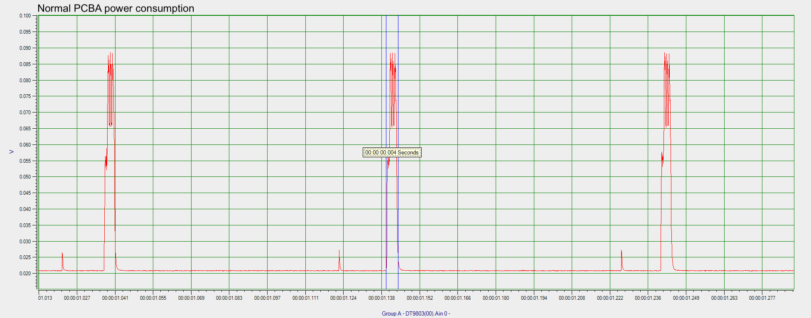The width and height of the screenshot is (811, 318).
Task: Click the 00:00:01.249 time axis label
Action: (686, 298)
